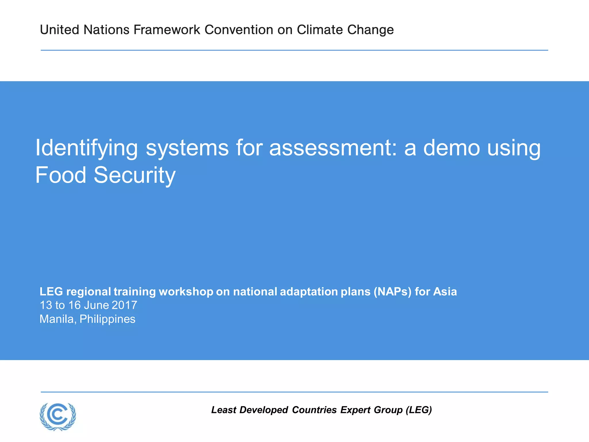Click the thin blue line under the header

pos(294,50)
